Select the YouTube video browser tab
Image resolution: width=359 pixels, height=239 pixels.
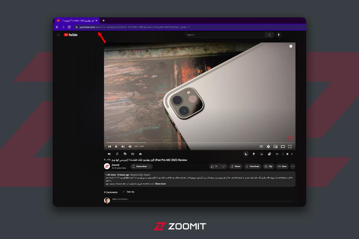click(77, 21)
